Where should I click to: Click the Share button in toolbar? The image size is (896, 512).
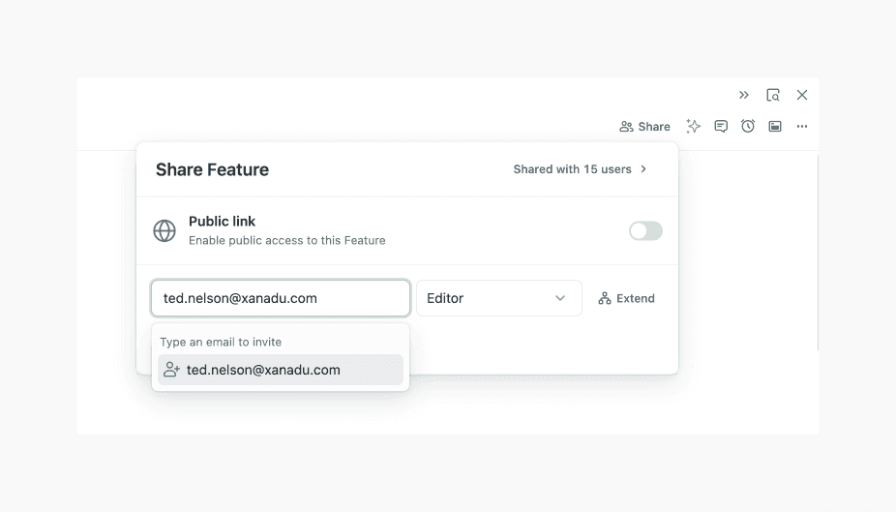pyautogui.click(x=645, y=126)
